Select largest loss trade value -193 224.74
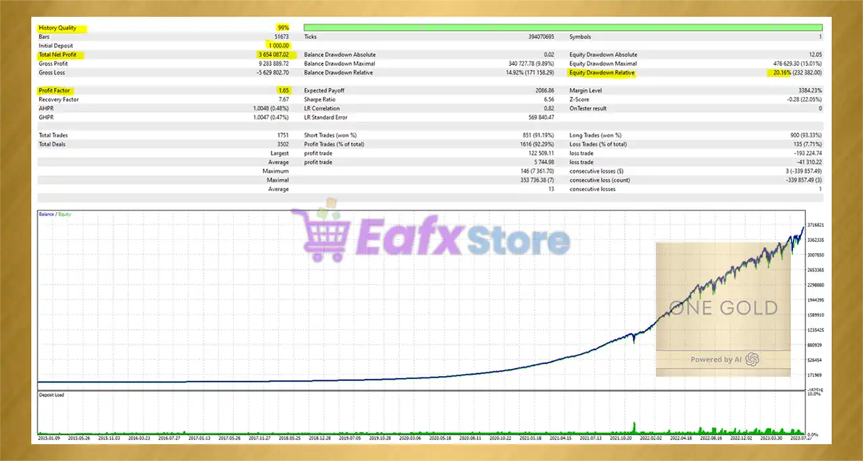The width and height of the screenshot is (863, 461). pyautogui.click(x=807, y=153)
